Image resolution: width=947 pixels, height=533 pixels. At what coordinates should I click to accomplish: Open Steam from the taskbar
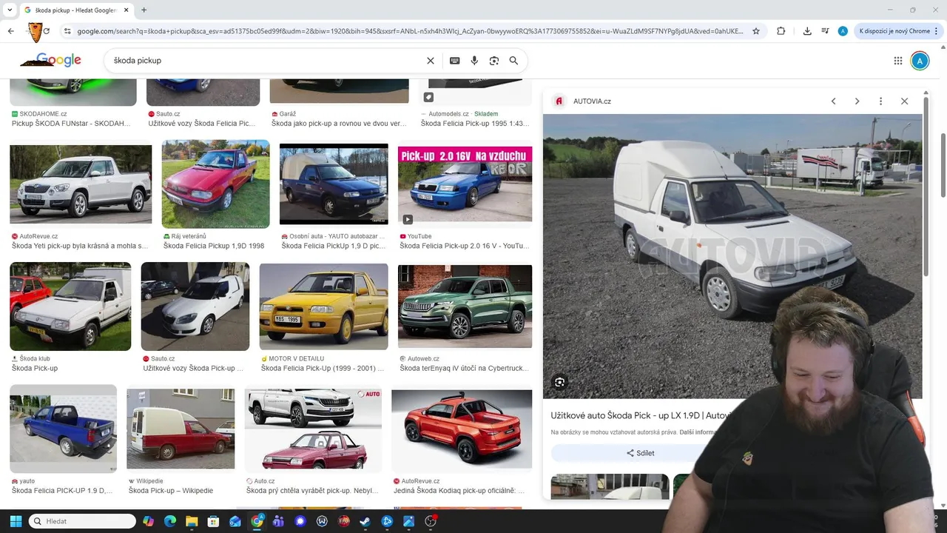[365, 521]
